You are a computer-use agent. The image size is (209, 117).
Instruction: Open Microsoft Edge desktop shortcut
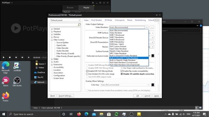pos(6,68)
